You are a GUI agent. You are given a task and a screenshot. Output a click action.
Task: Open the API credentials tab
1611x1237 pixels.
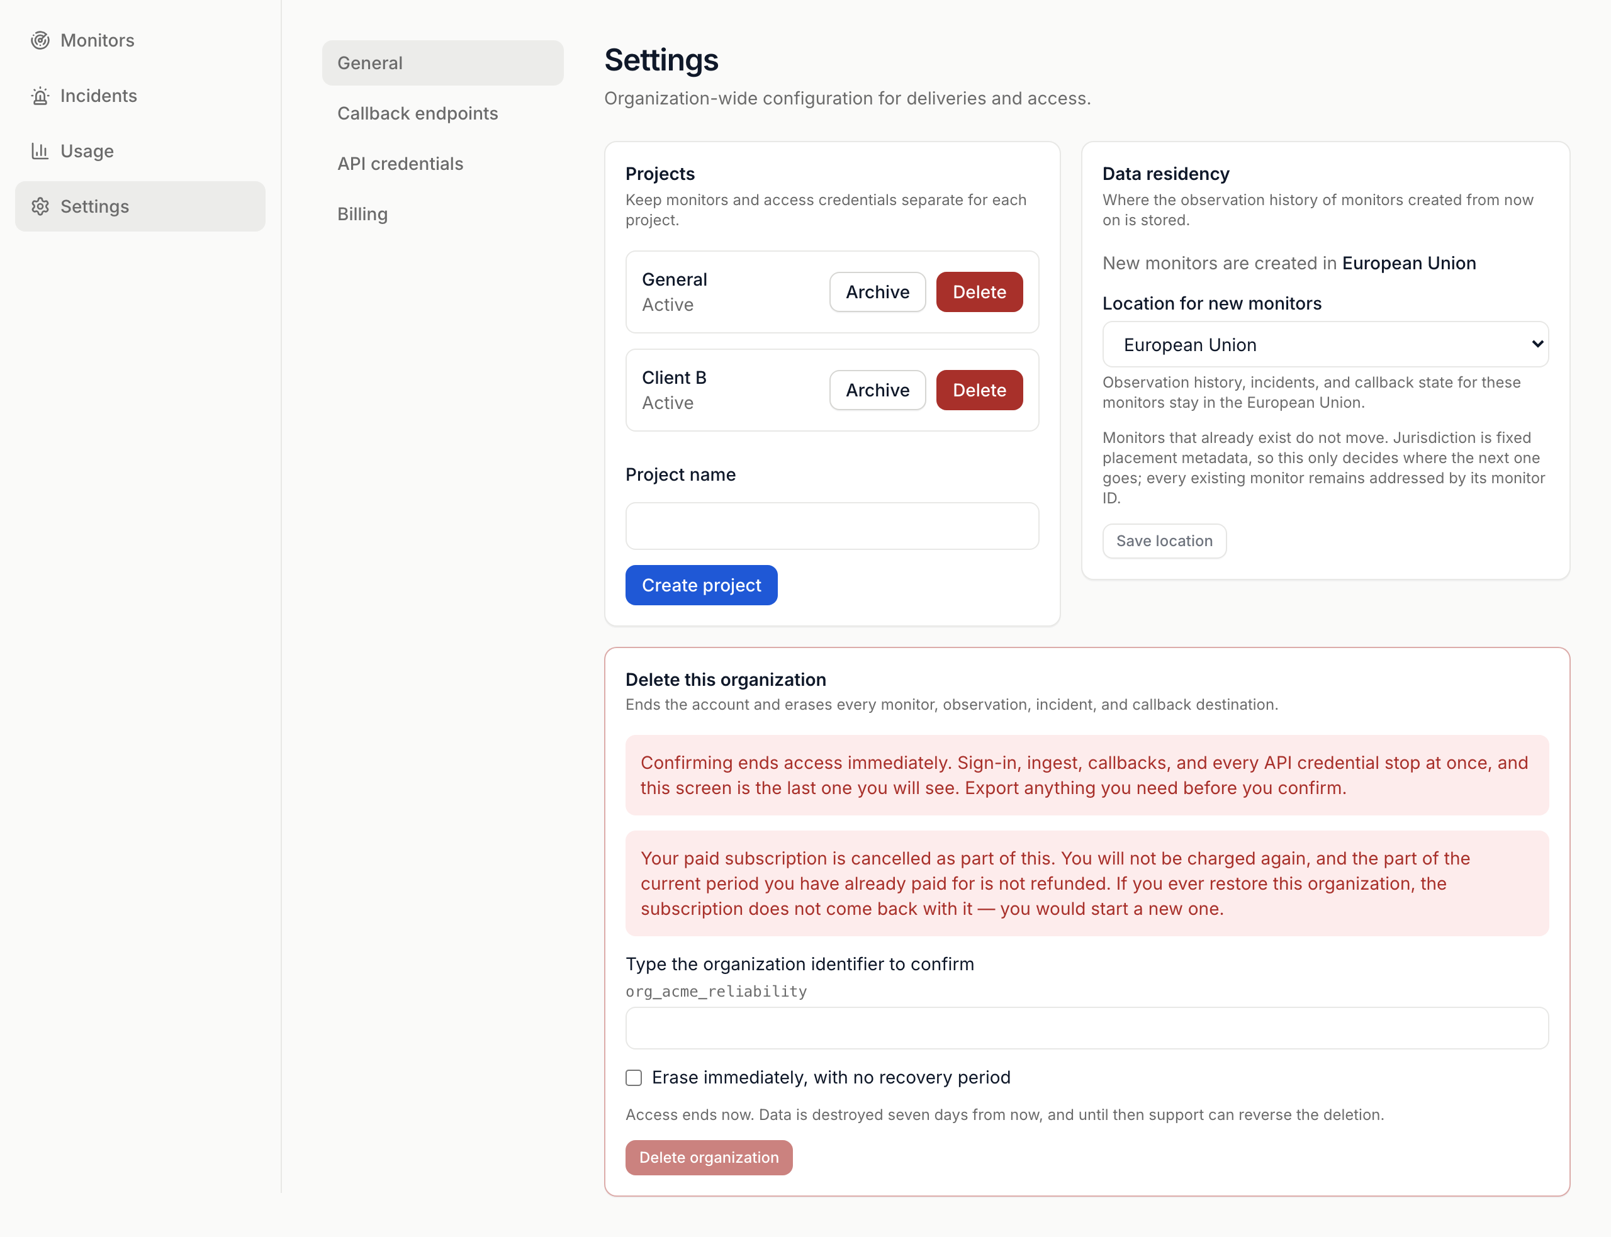coord(442,164)
